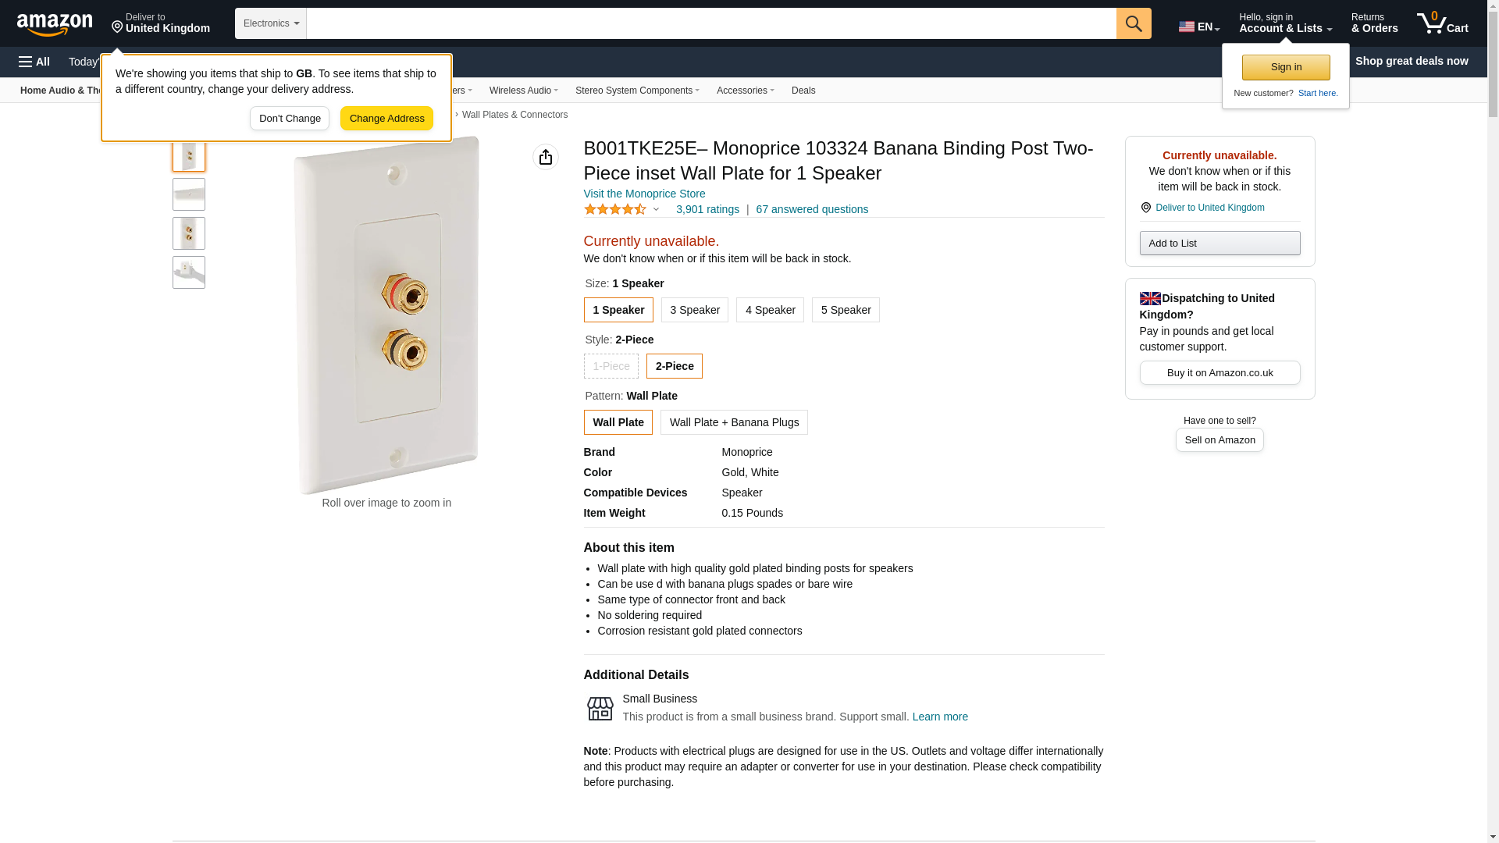Go to the Deals tab
Screen dimensions: 1499x843
803,91
